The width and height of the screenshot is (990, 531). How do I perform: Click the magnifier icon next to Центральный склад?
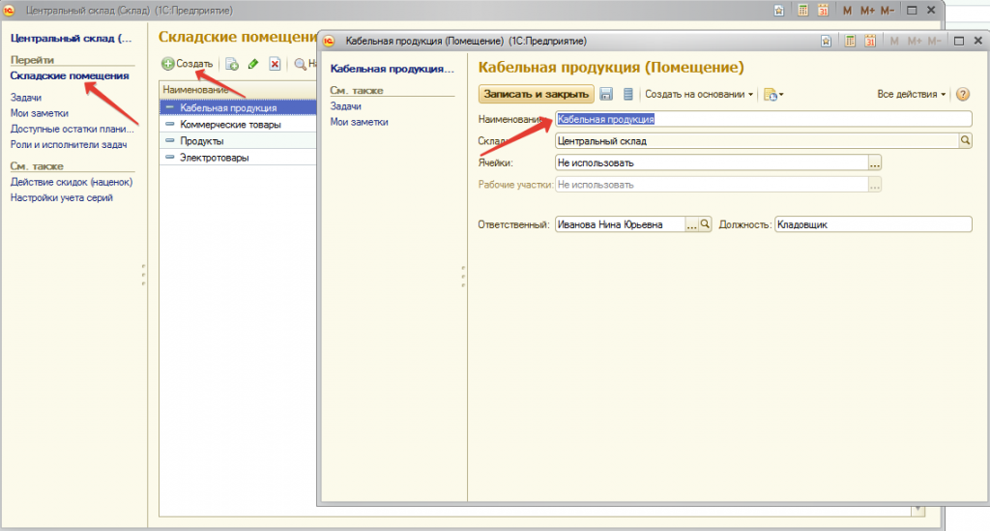click(x=964, y=140)
